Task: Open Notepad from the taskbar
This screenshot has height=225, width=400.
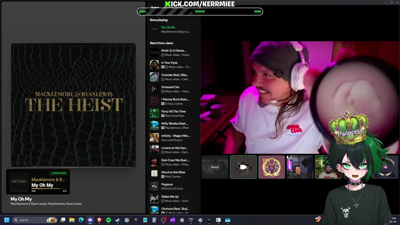Action: (145, 220)
